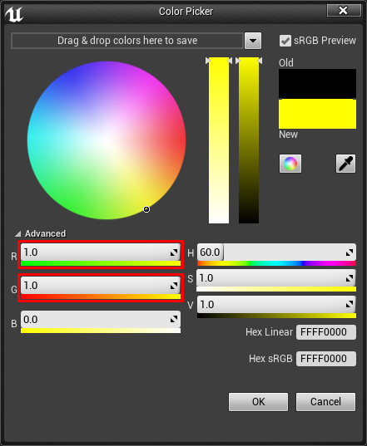Click the saturation vertical slider bar
The image size is (367, 446).
[x=219, y=140]
